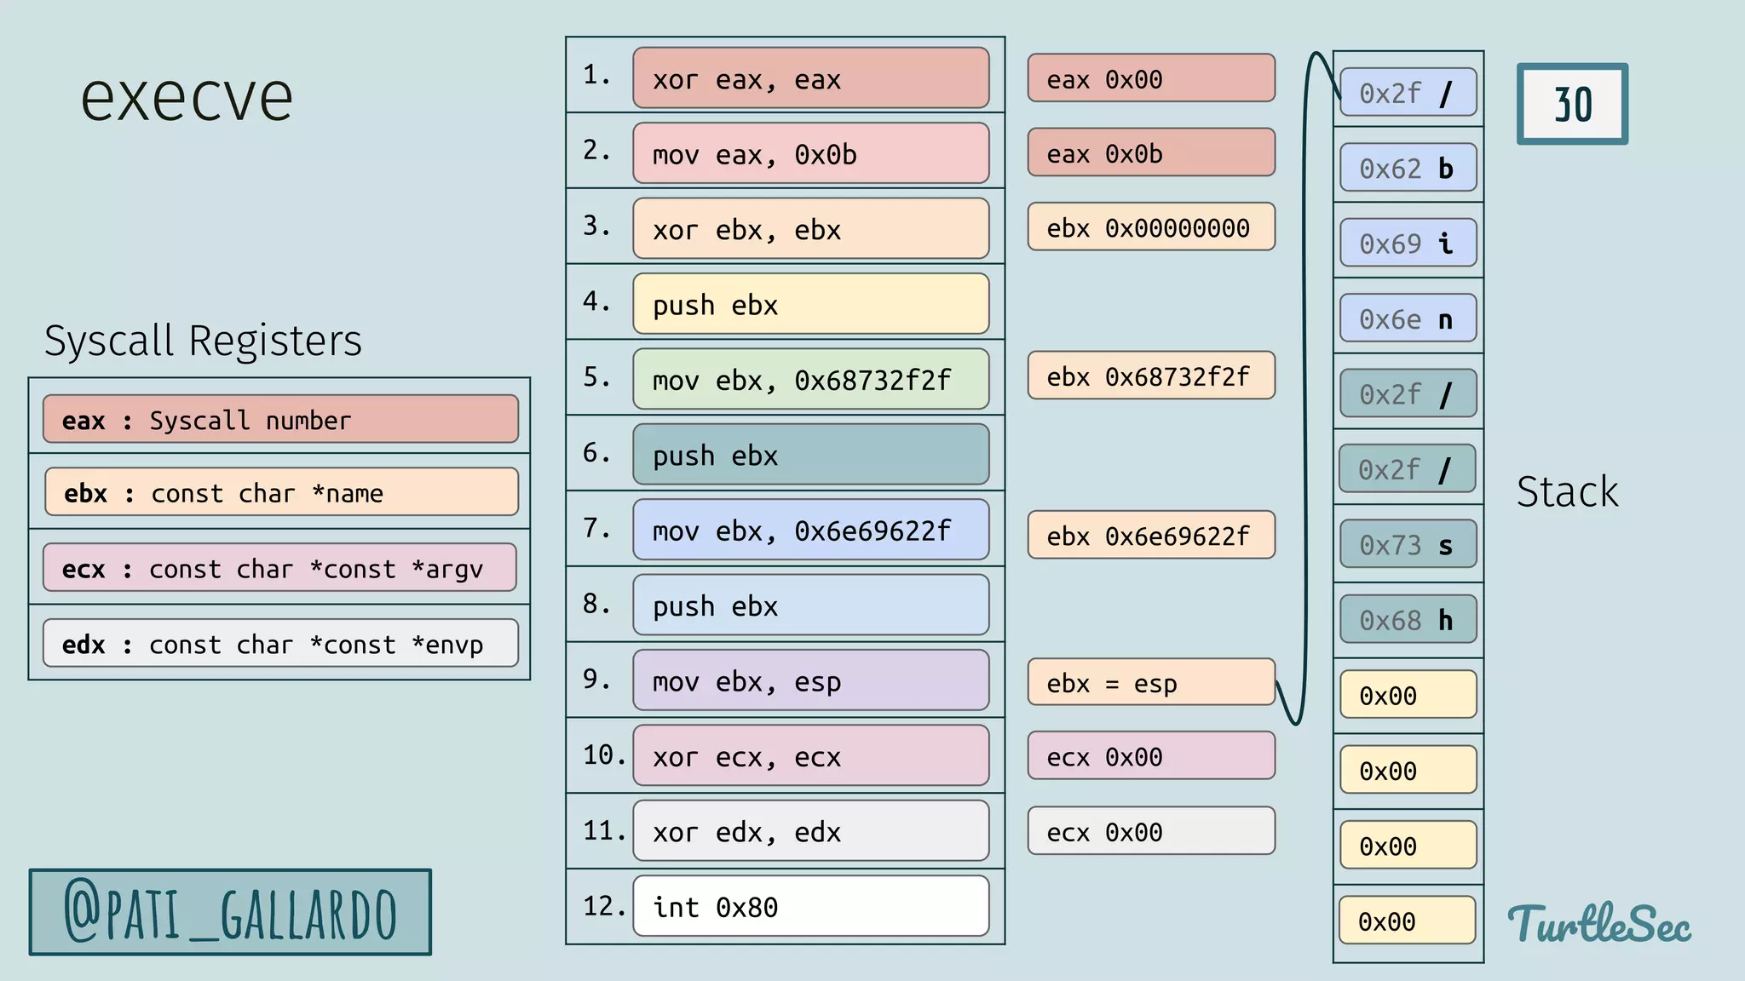The image size is (1745, 981).
Task: Click the 'xor eax, eax' instruction box
Action: (810, 78)
